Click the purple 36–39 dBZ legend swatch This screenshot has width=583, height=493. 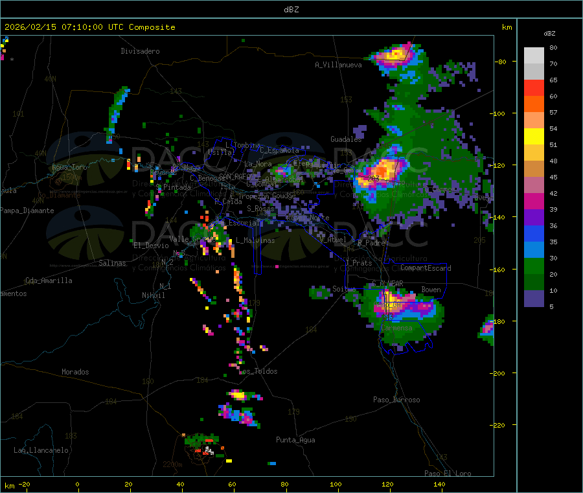click(534, 218)
